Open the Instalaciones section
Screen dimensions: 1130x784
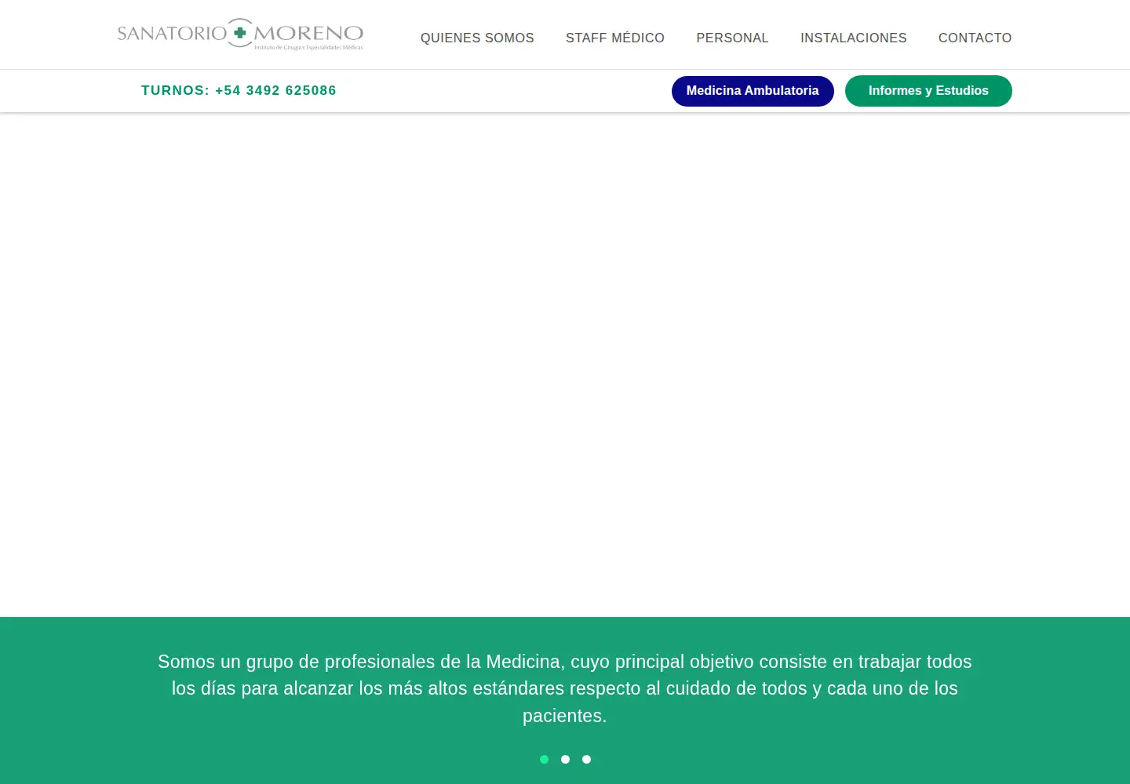click(x=854, y=38)
